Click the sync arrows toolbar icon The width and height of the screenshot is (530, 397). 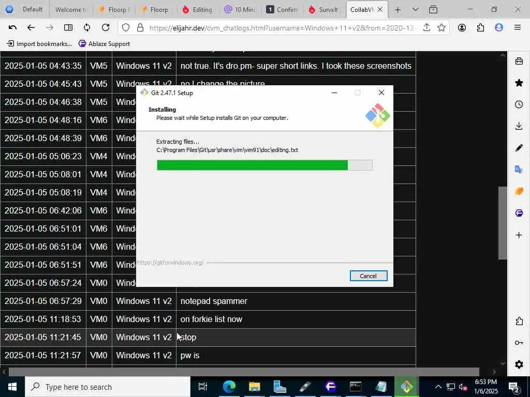[x=87, y=28]
